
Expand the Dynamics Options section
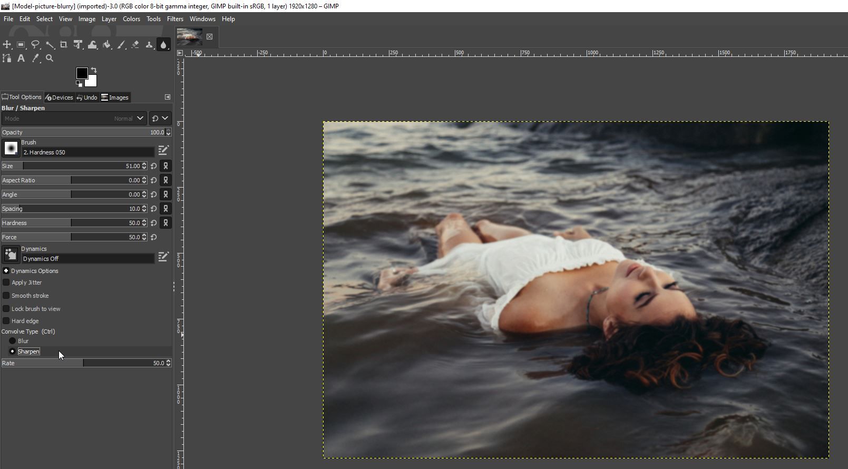click(6, 271)
